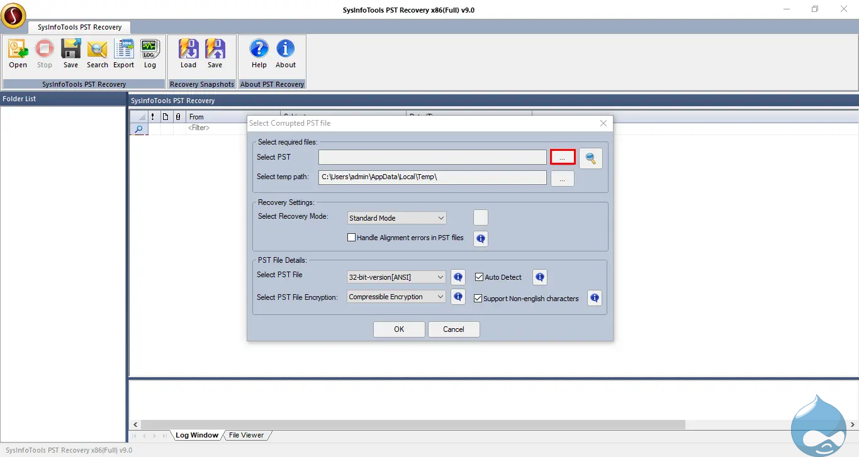
Task: Open the Search tool in the toolbar
Action: tap(98, 54)
